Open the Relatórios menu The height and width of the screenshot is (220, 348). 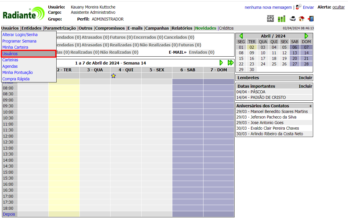pos(182,28)
